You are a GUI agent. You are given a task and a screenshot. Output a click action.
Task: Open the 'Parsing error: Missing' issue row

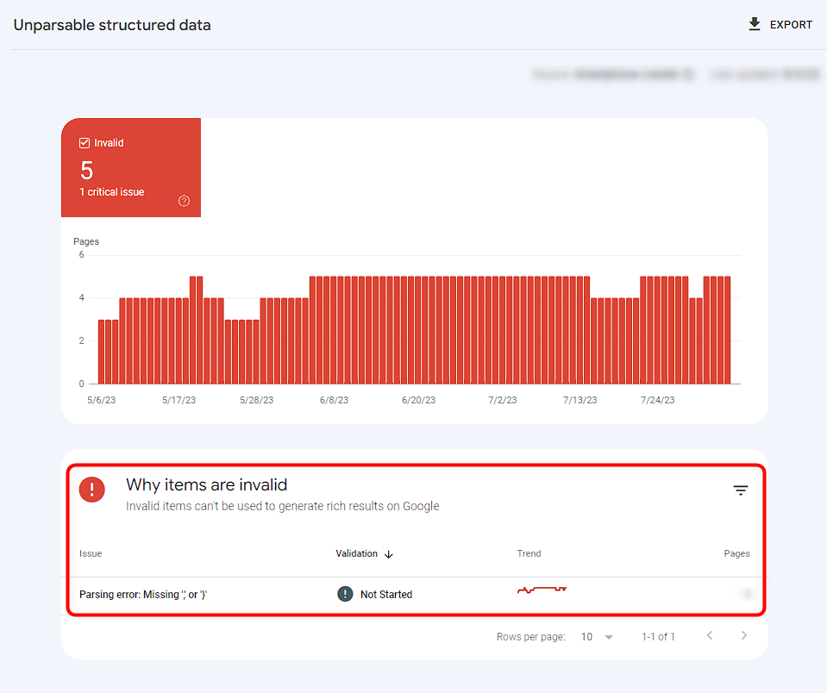(417, 595)
